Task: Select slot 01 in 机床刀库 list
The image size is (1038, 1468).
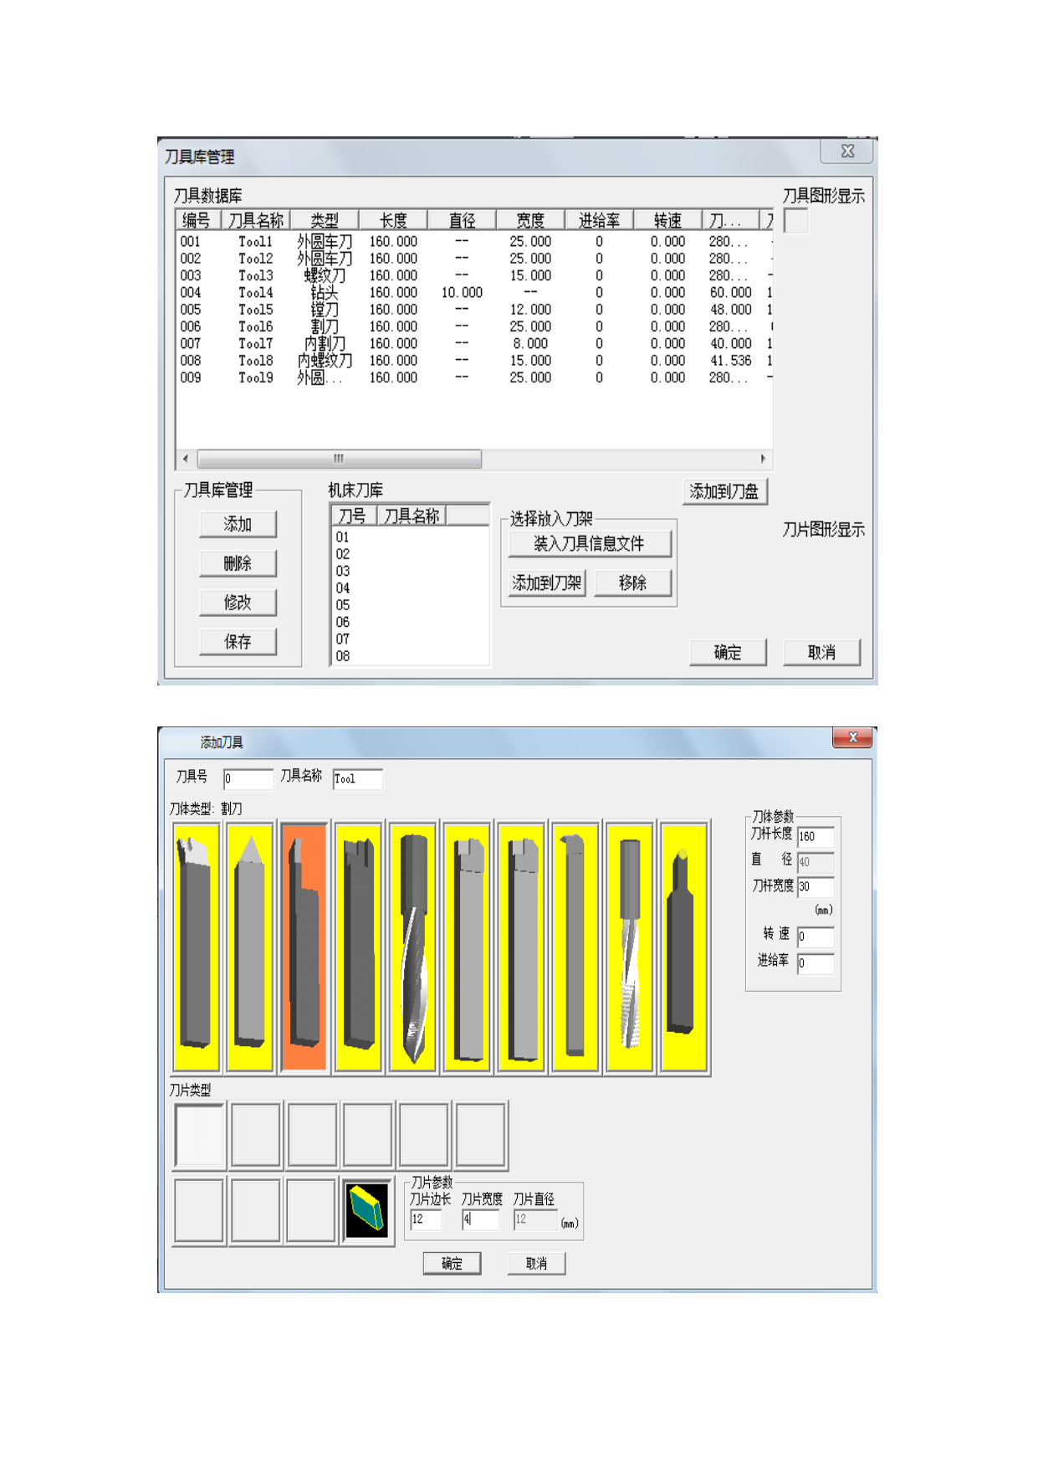Action: [x=410, y=537]
